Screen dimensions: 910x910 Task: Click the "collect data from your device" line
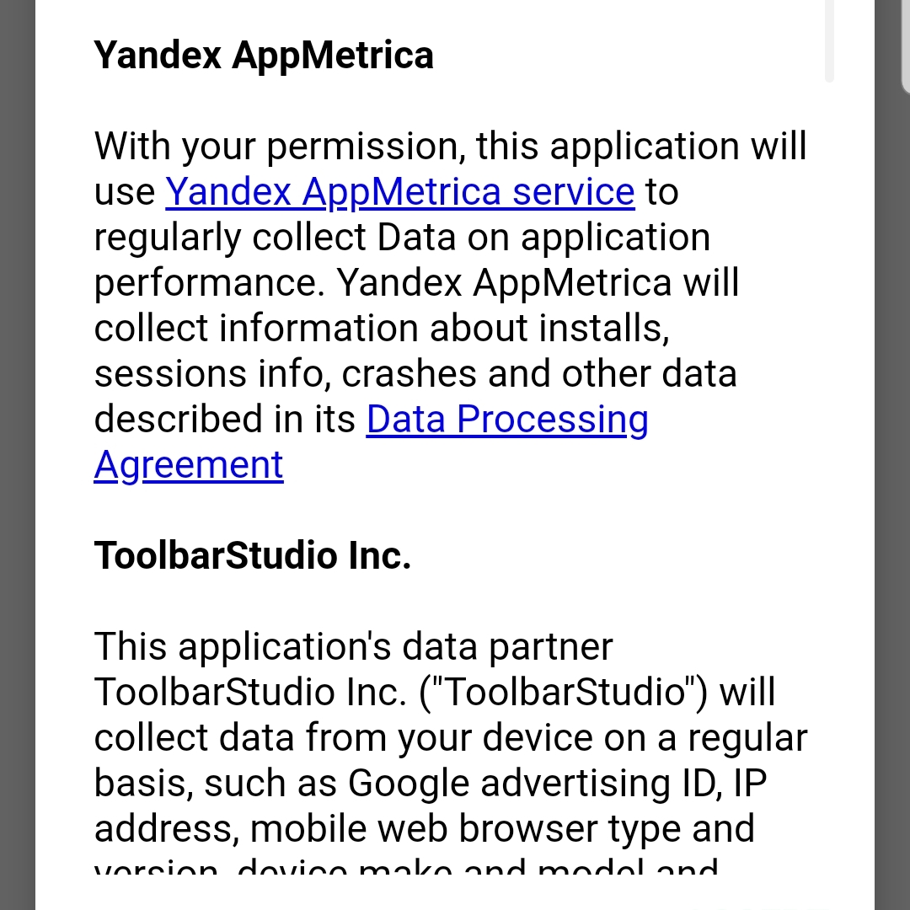coord(450,737)
